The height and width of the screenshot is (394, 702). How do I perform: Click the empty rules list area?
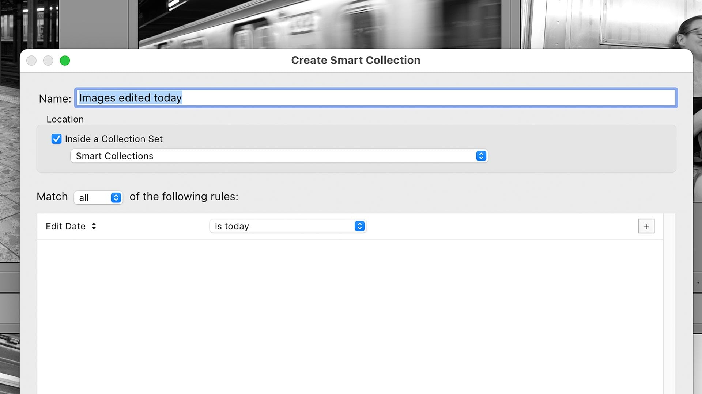coord(347,314)
